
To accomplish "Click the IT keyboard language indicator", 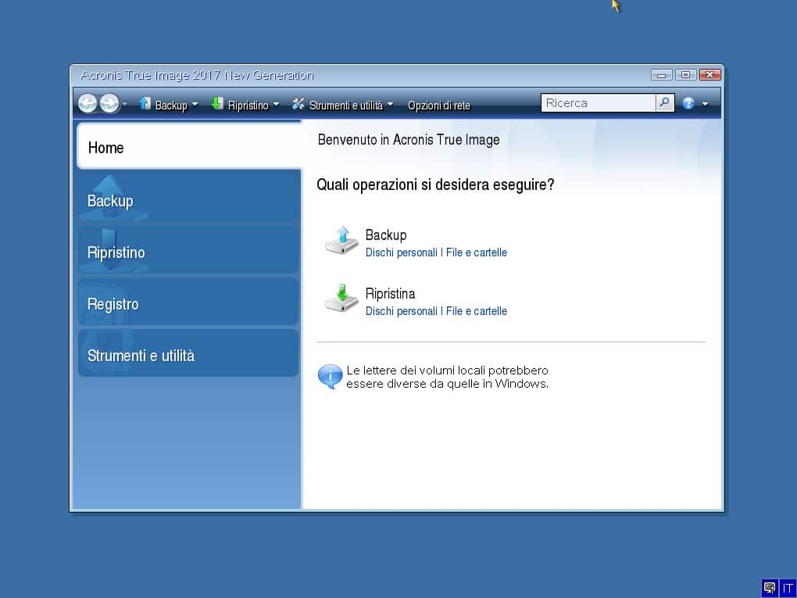I will (x=788, y=588).
